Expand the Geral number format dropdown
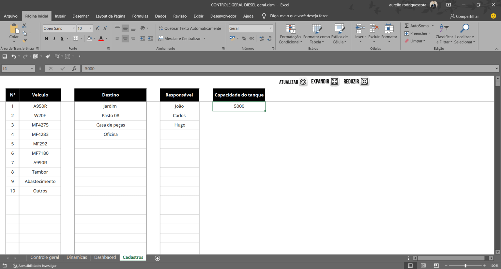The image size is (501, 269). (x=271, y=28)
